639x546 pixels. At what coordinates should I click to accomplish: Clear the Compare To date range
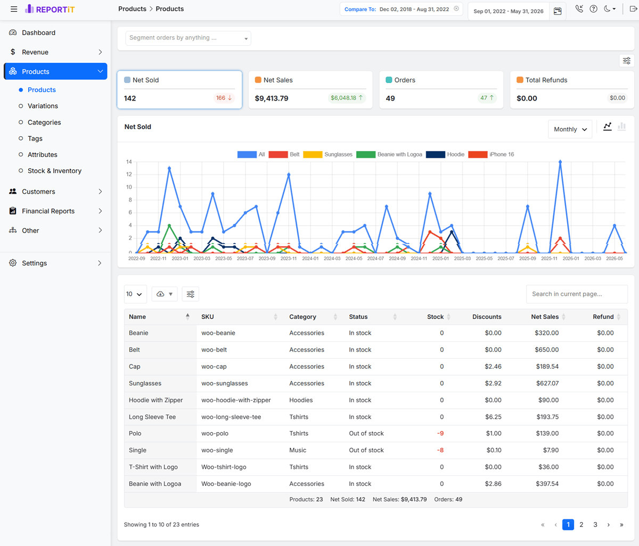(x=456, y=9)
